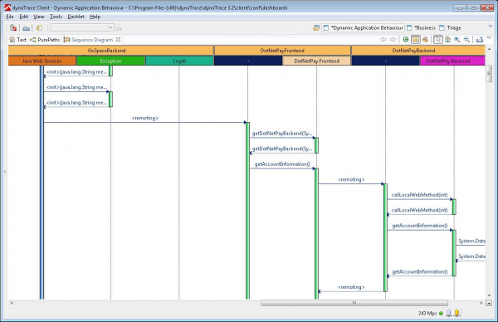Click the zoom in magnifier icon

point(457,39)
